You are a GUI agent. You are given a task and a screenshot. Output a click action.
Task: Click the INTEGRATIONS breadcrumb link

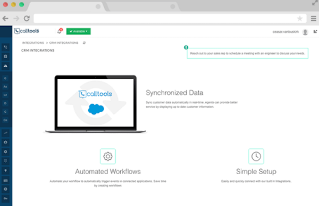pos(33,43)
